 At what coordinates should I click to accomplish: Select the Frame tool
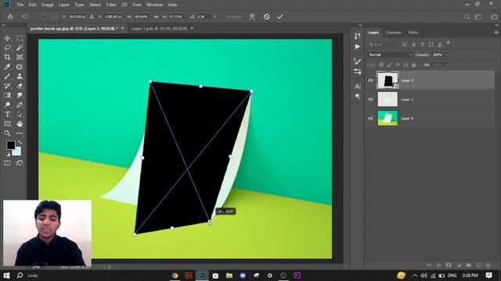click(x=20, y=57)
